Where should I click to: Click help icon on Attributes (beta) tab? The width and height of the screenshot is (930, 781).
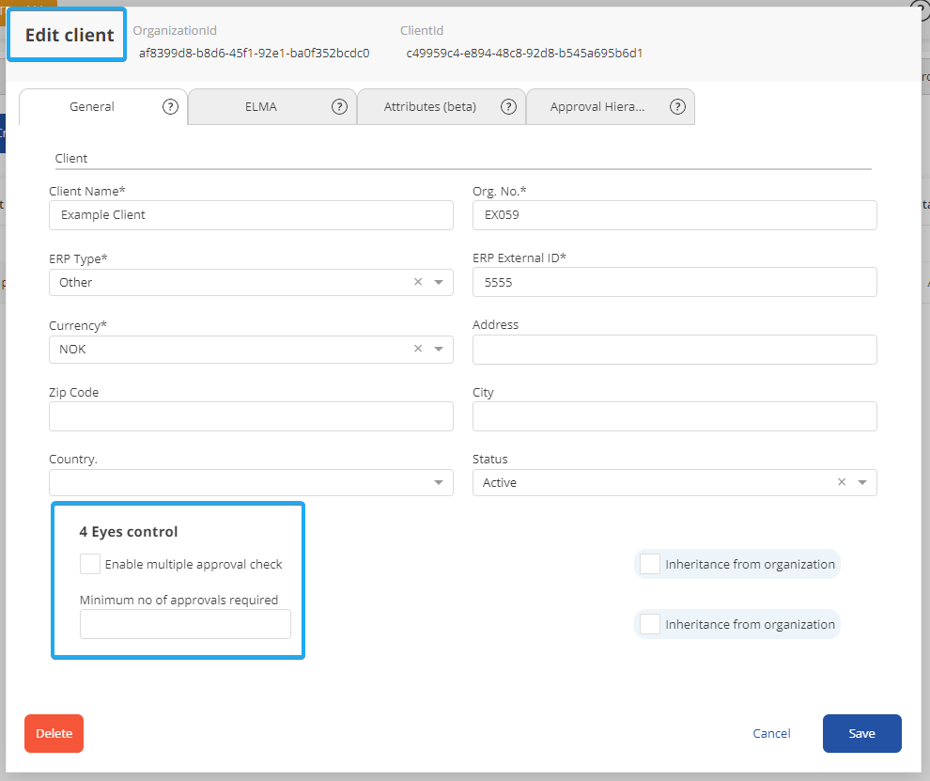coord(508,106)
